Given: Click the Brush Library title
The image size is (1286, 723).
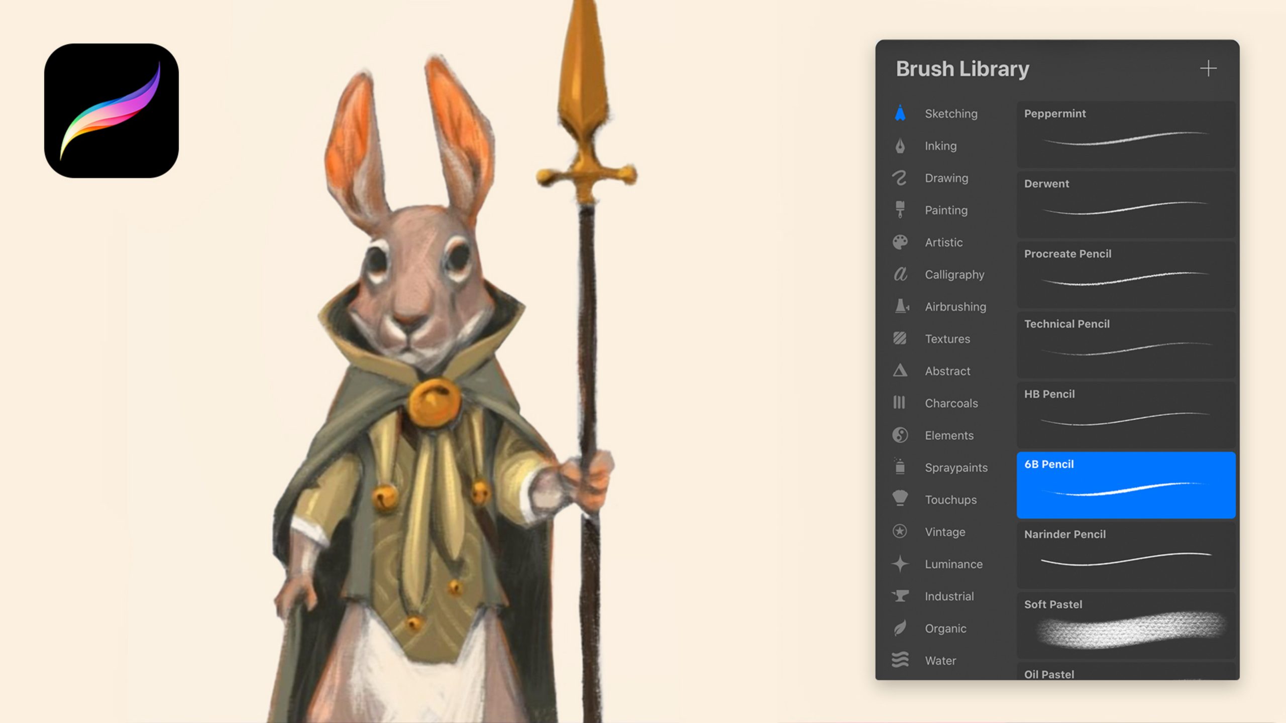Looking at the screenshot, I should pyautogui.click(x=962, y=69).
